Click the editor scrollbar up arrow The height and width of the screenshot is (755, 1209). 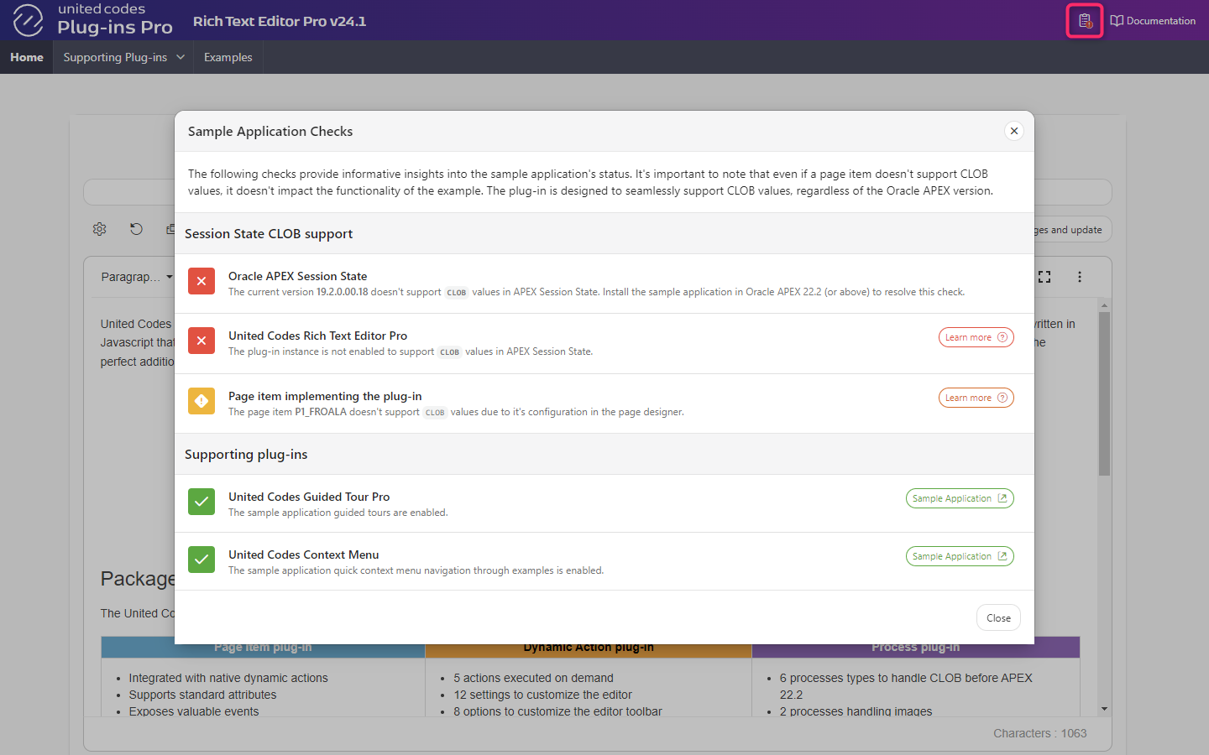coord(1104,306)
